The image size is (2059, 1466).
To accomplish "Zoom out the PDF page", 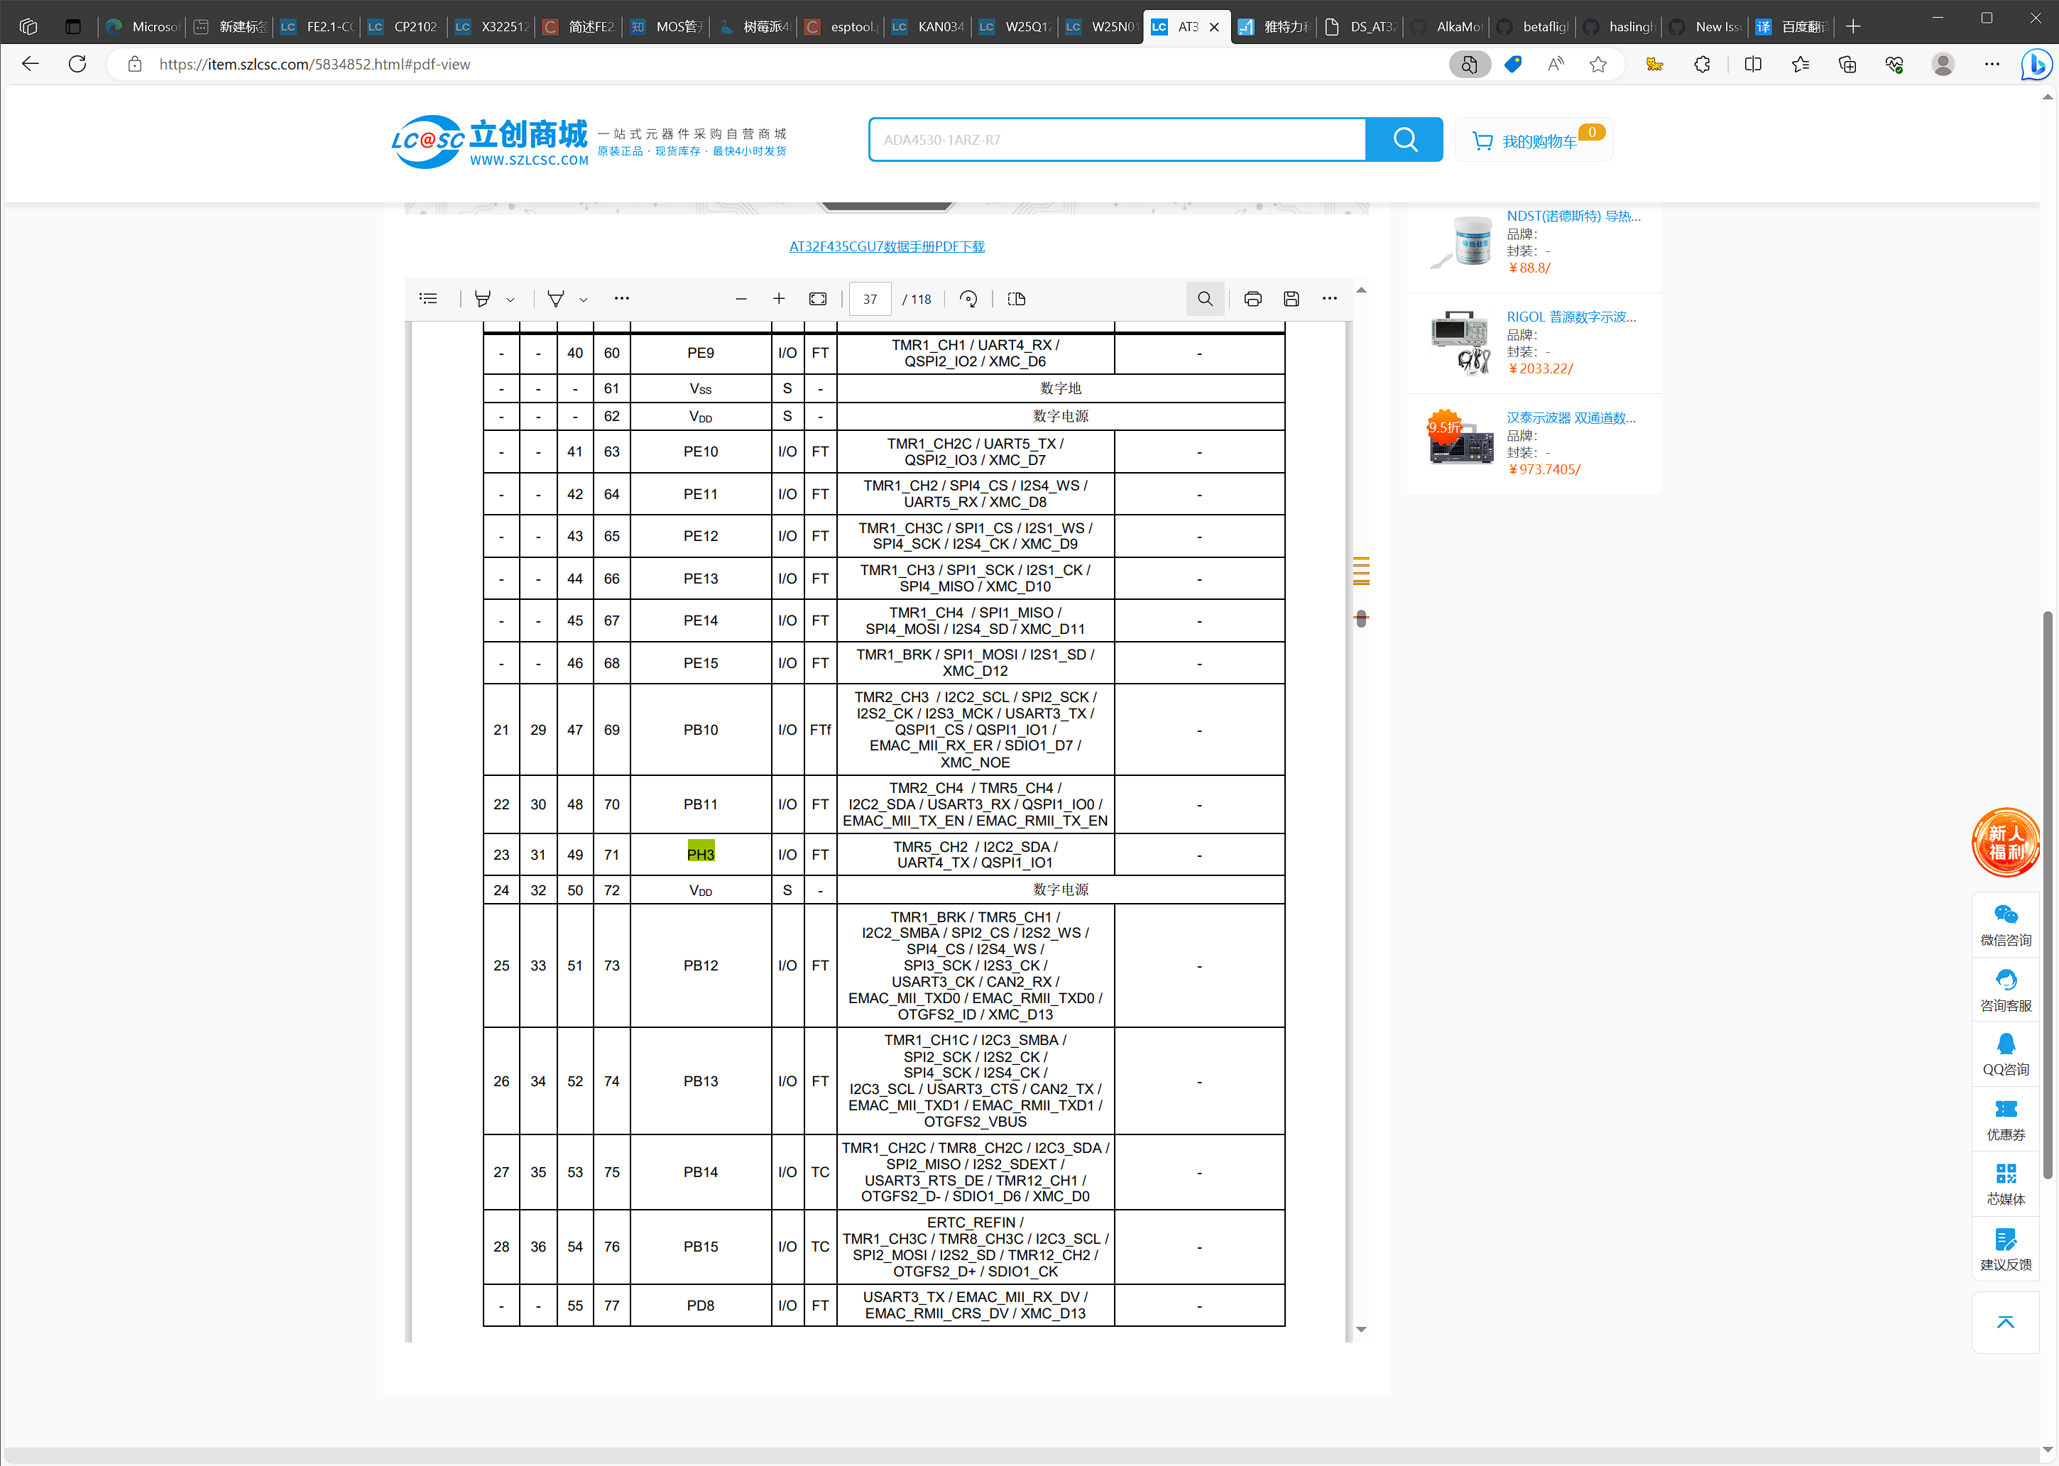I will coord(741,299).
